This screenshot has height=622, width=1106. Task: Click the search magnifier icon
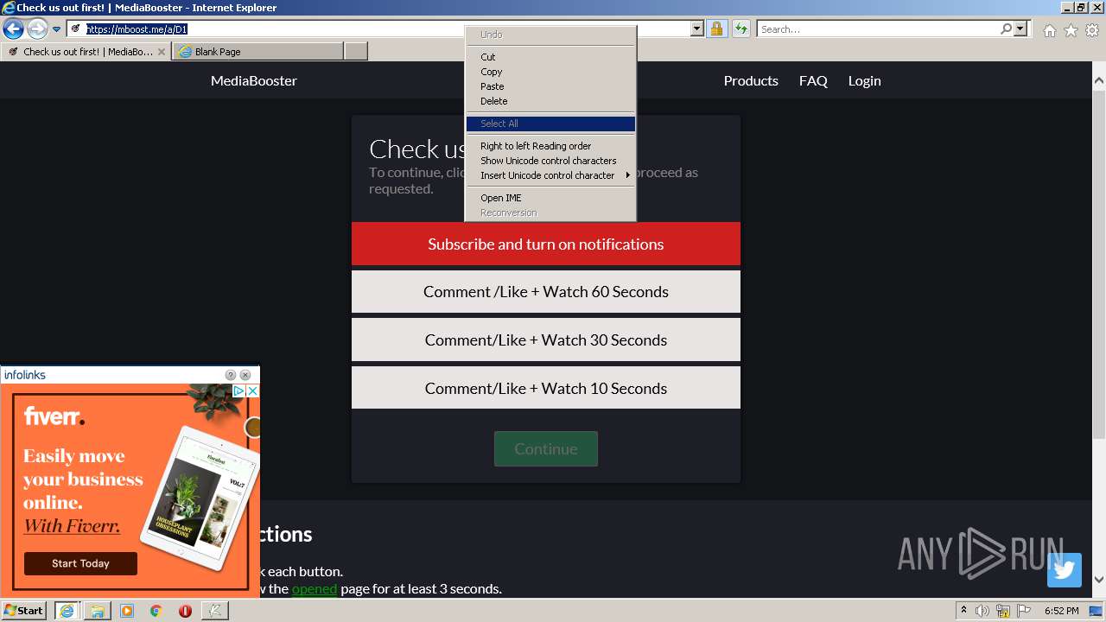coord(1006,29)
